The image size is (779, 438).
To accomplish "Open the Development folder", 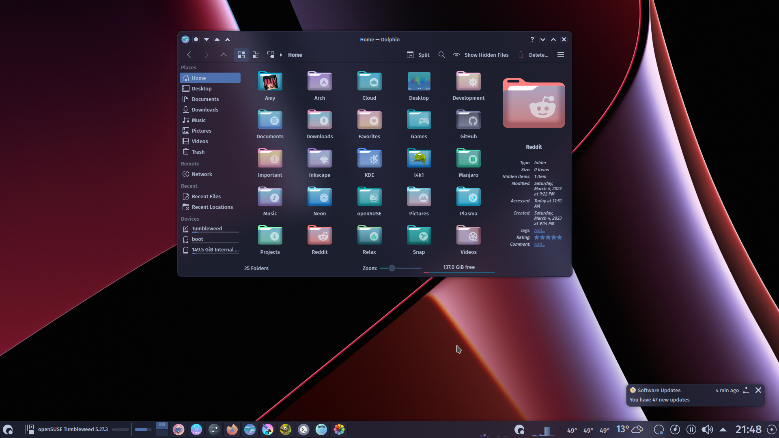I will point(468,86).
